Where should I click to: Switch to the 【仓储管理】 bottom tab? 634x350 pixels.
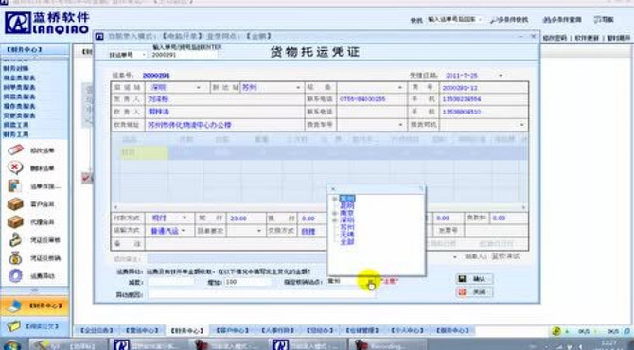[362, 330]
